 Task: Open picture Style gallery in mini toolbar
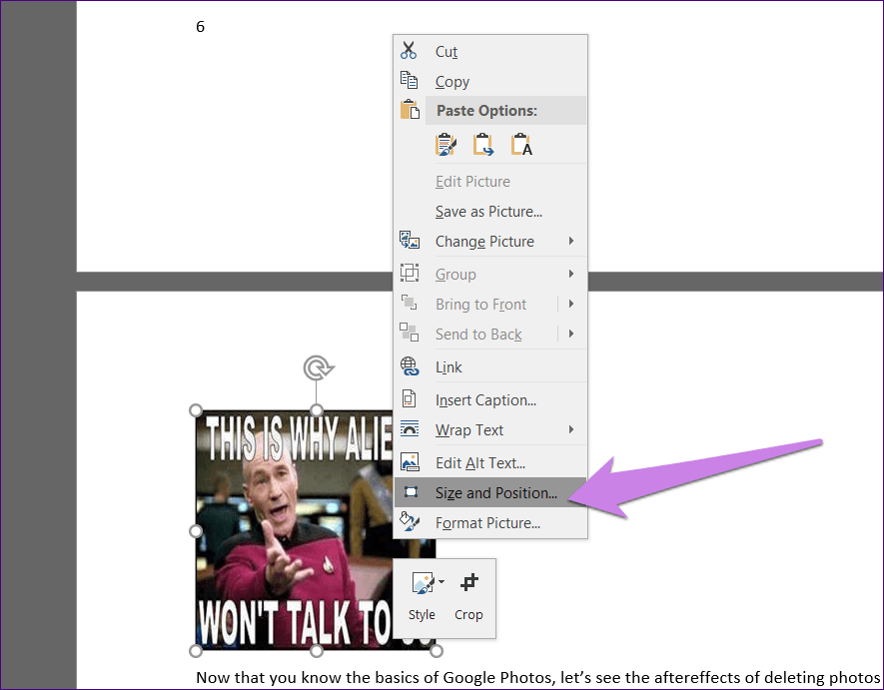(423, 596)
